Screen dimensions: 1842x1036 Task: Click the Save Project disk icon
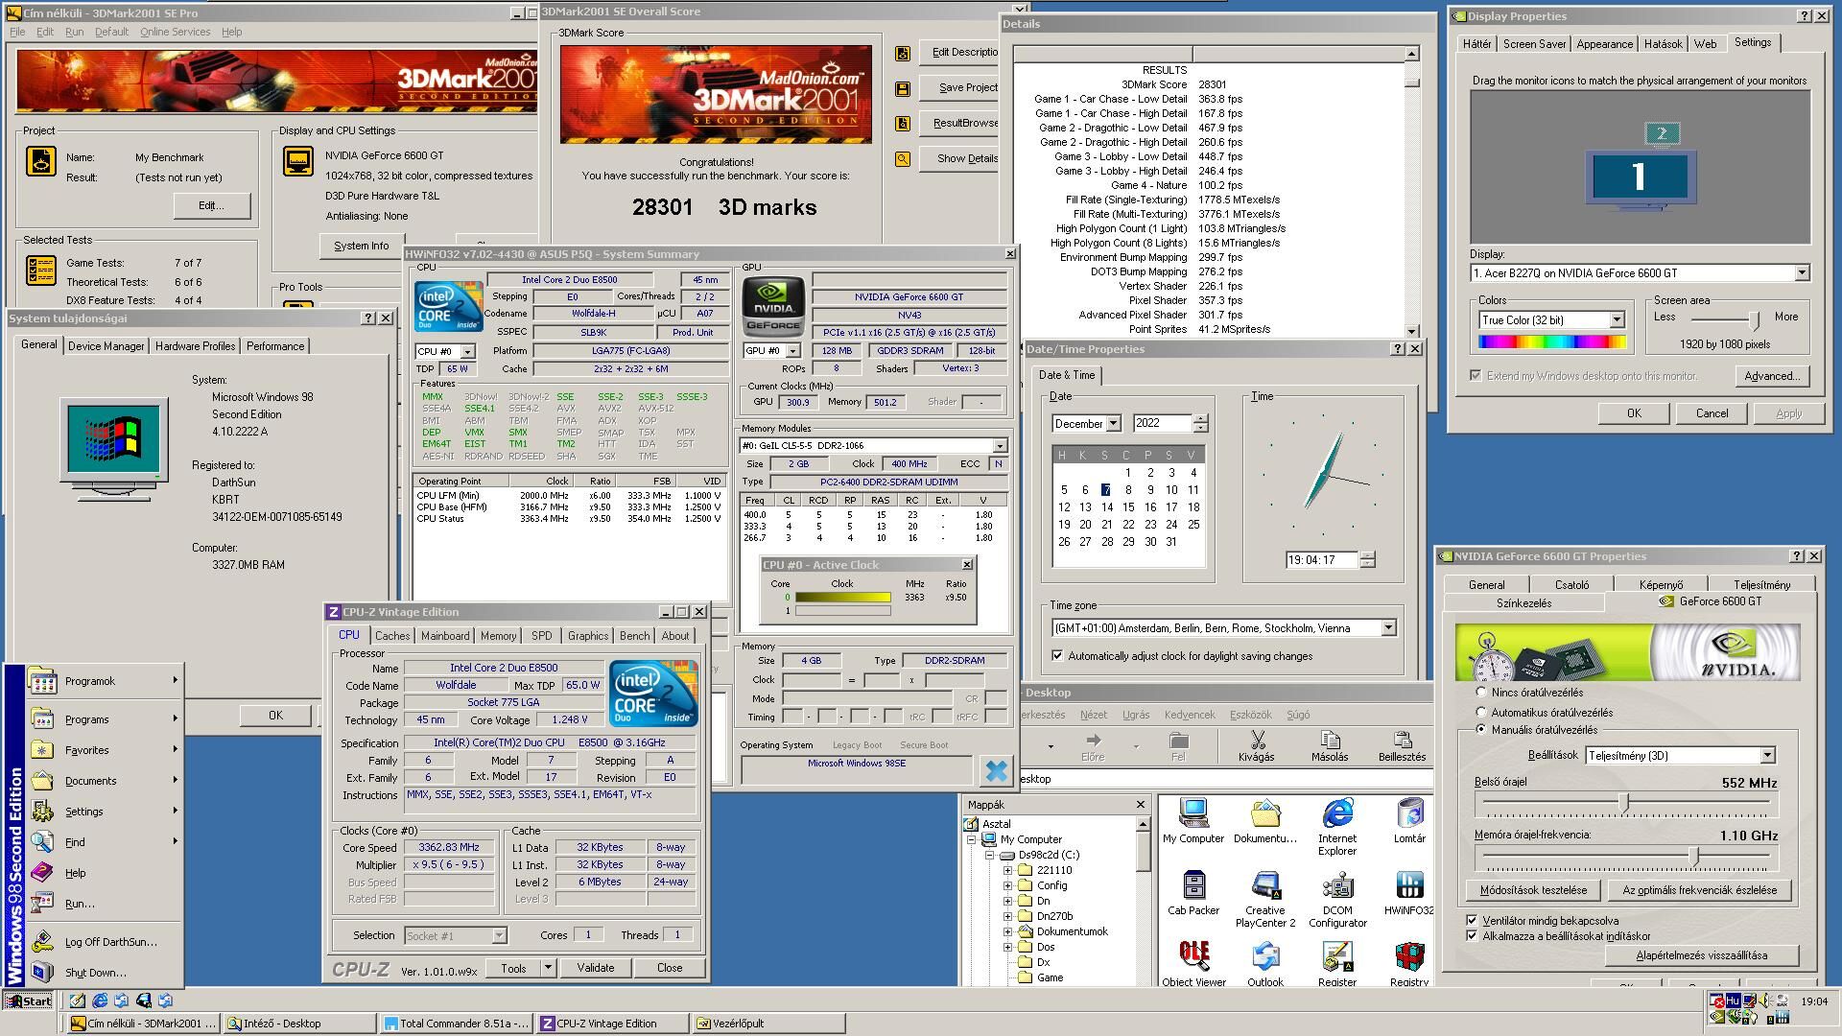903,88
